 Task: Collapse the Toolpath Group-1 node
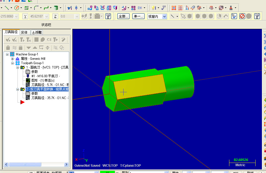(12, 63)
